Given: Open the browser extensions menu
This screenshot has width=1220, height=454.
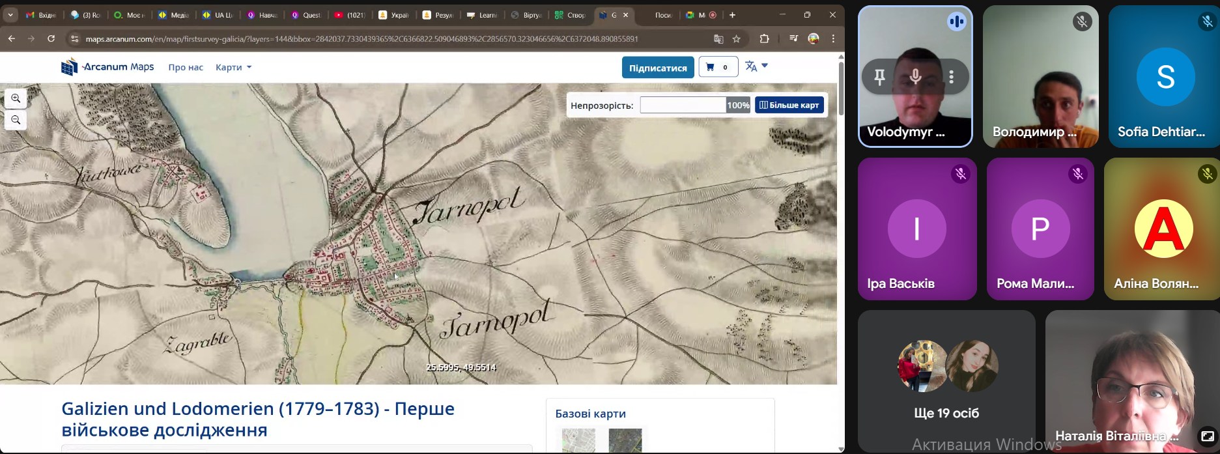Looking at the screenshot, I should [765, 39].
